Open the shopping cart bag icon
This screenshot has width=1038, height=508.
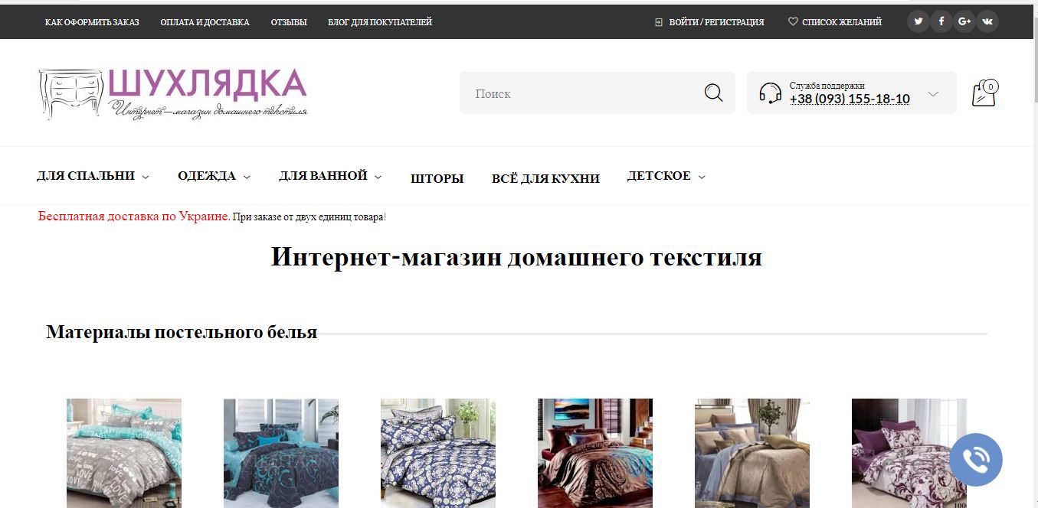984,93
